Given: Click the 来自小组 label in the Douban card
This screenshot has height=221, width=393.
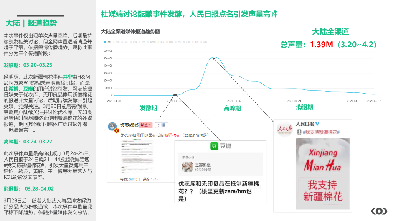Looking at the screenshot, I should click(188, 157).
